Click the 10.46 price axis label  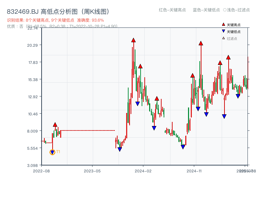(33, 114)
